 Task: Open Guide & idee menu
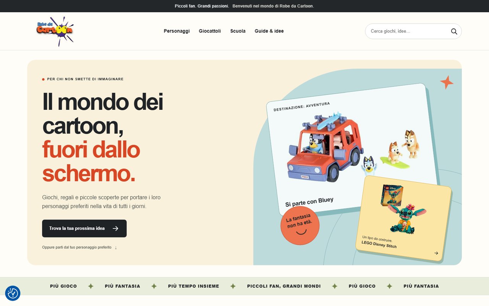click(269, 31)
